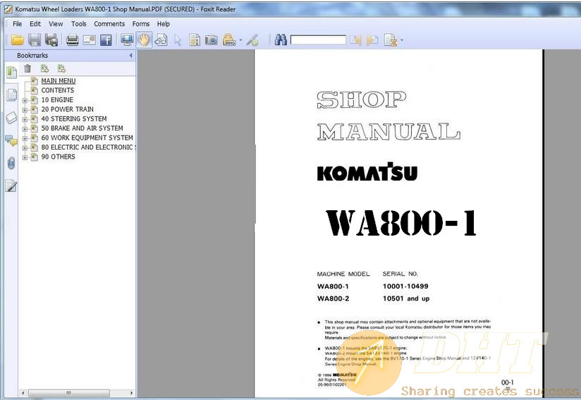This screenshot has width=581, height=400.
Task: Expand the 60 WORK EQUIPMENT SYSTEM node
Action: [25, 138]
